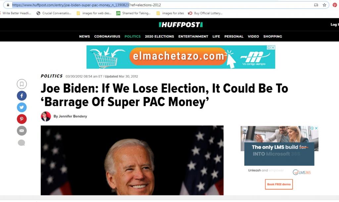Pin the article on Pinterest

(22, 119)
